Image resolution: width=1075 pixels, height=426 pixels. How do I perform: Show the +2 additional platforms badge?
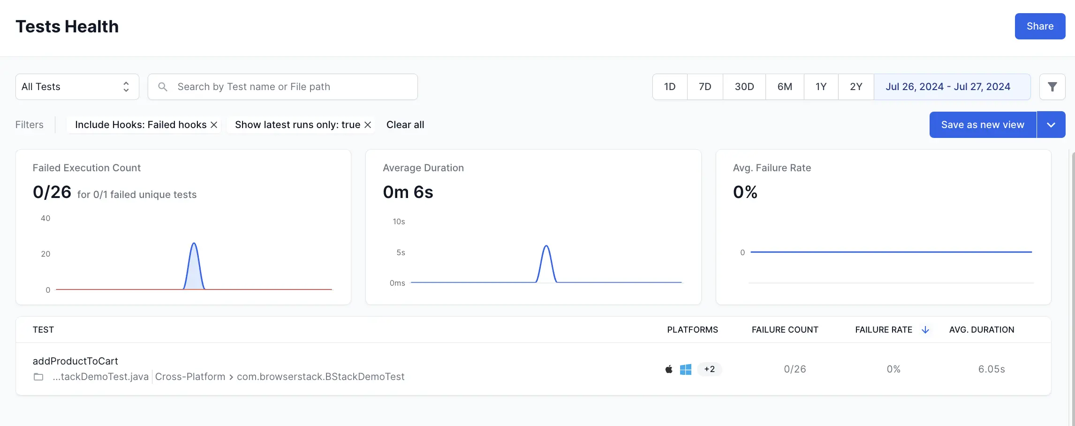(709, 369)
